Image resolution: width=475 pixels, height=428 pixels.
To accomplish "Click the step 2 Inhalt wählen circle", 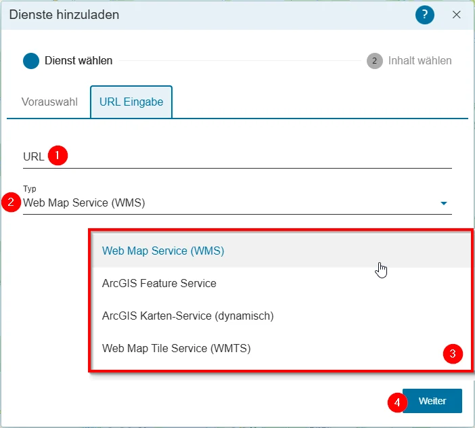I will coord(375,61).
